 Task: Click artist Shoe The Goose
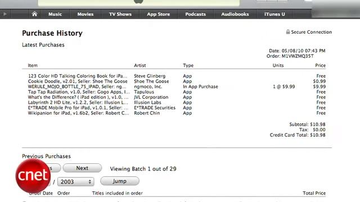click(151, 81)
